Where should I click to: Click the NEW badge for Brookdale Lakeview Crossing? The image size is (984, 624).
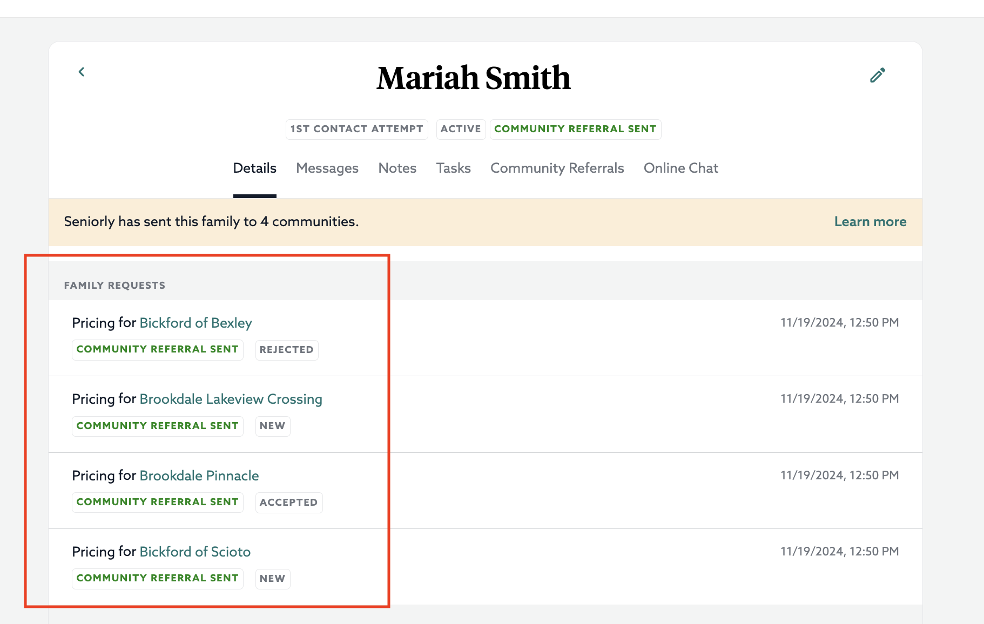[273, 426]
